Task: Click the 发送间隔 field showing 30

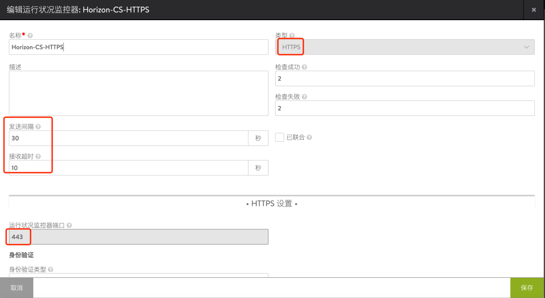Action: [129, 138]
